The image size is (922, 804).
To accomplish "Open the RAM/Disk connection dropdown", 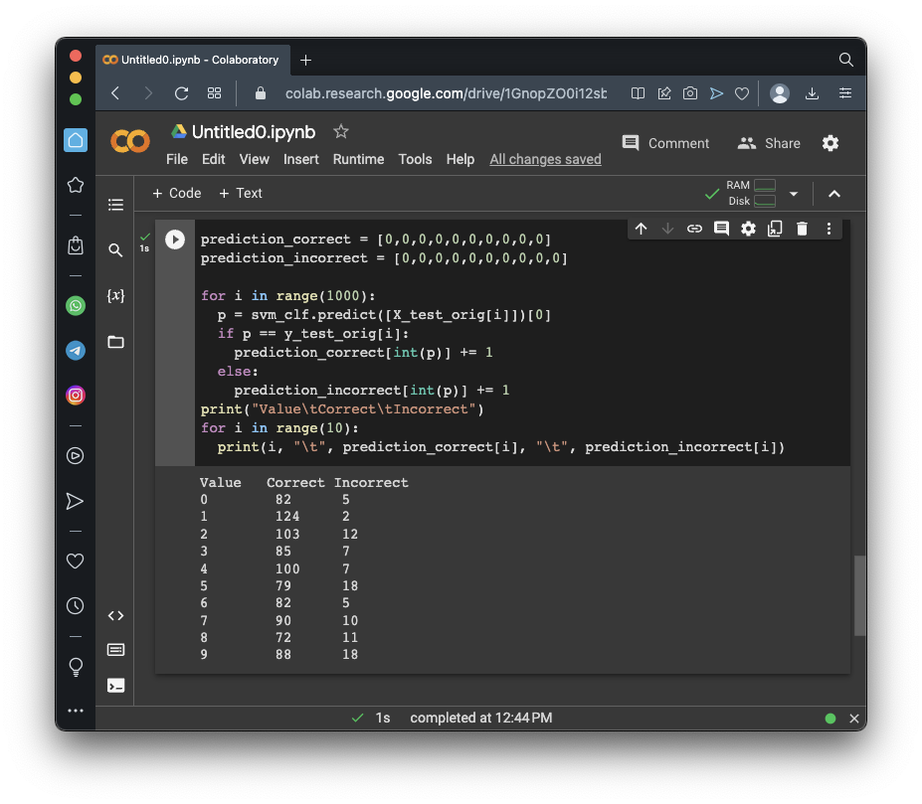I will point(794,194).
